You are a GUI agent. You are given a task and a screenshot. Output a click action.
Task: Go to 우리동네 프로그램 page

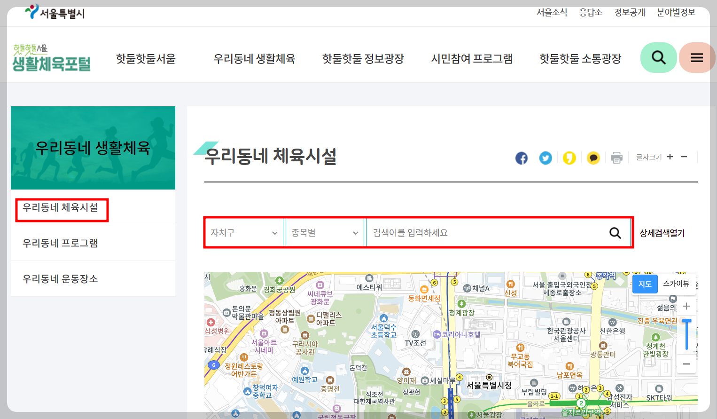point(60,242)
